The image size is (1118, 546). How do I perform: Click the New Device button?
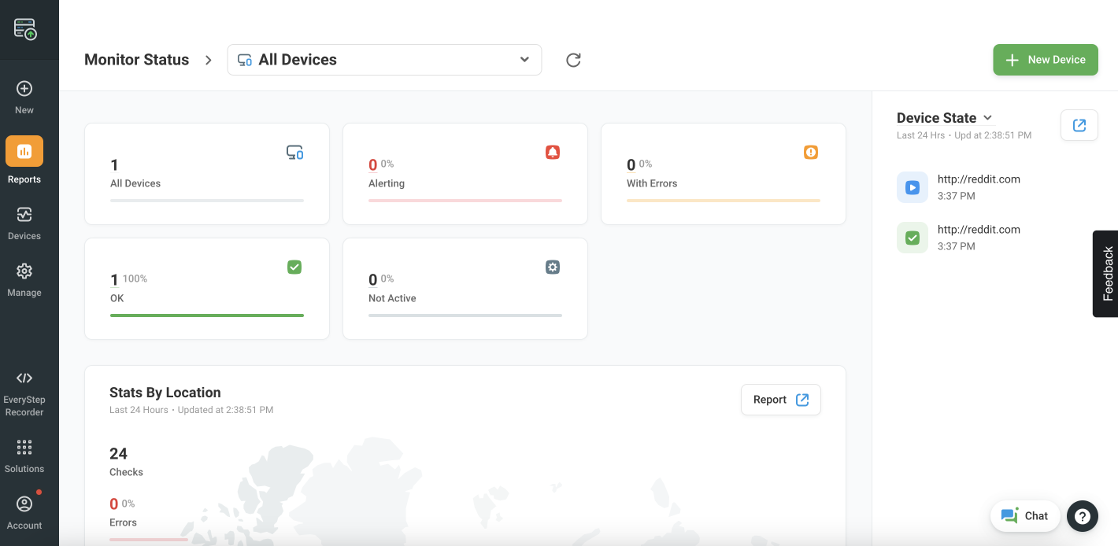click(x=1046, y=59)
